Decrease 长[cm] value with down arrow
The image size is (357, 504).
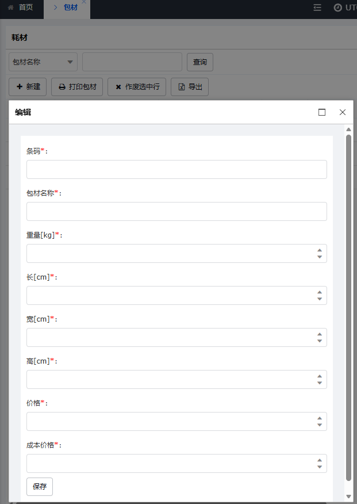pos(320,299)
